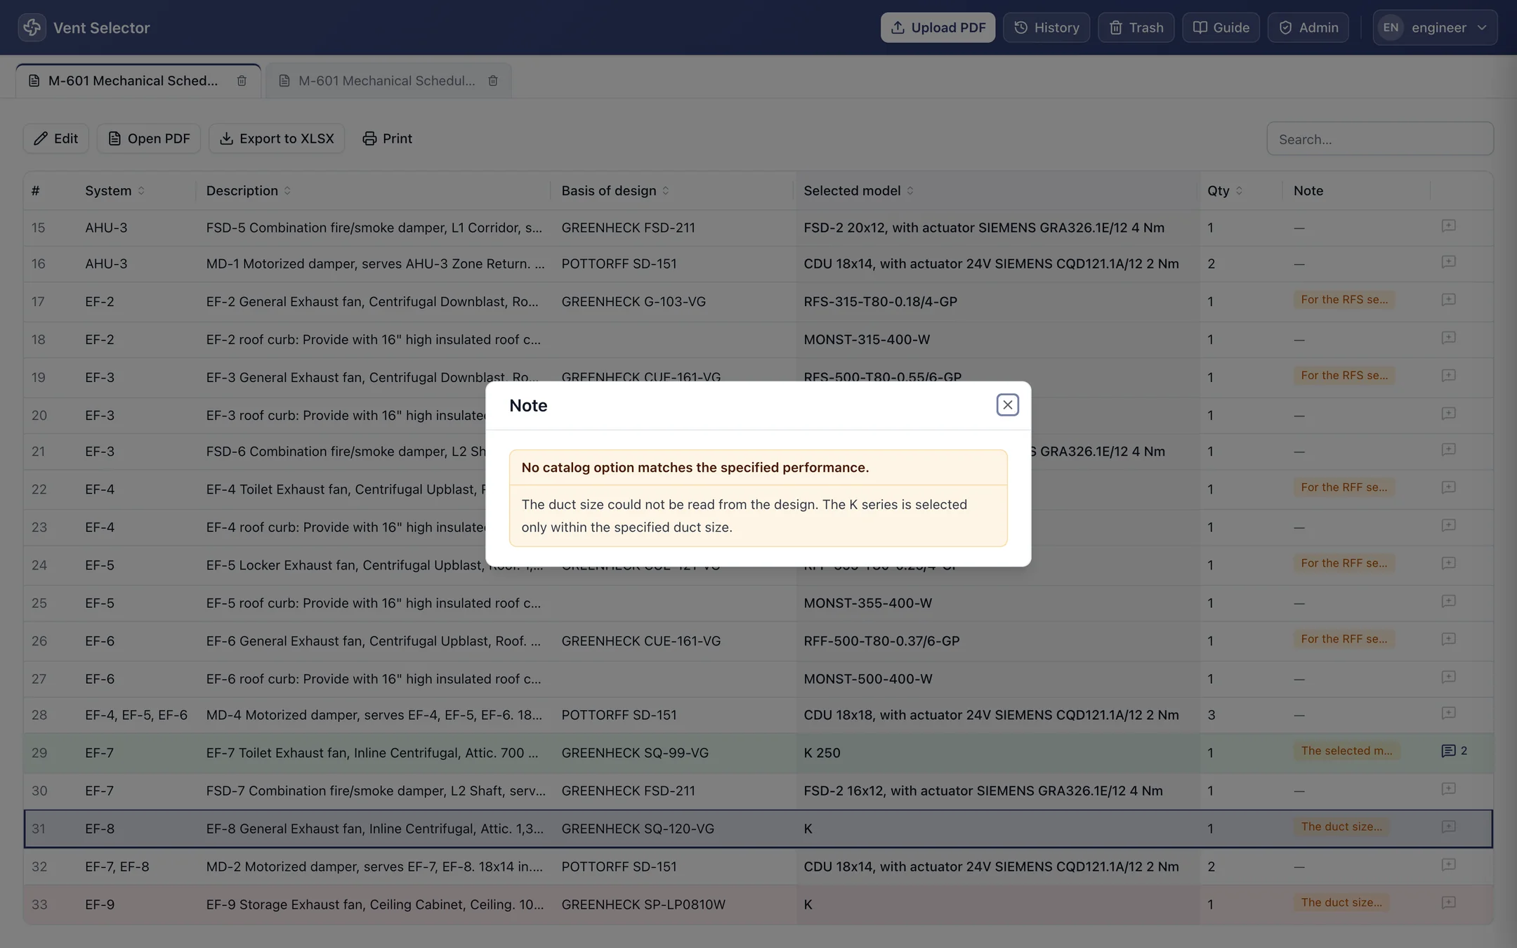
Task: Add a note to row 27
Action: coord(1448,677)
